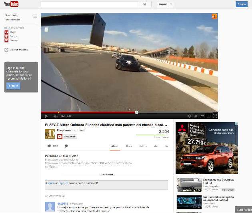Click the video title El AEGT Altran Quimera
This screenshot has height=213, width=252.
106,125
